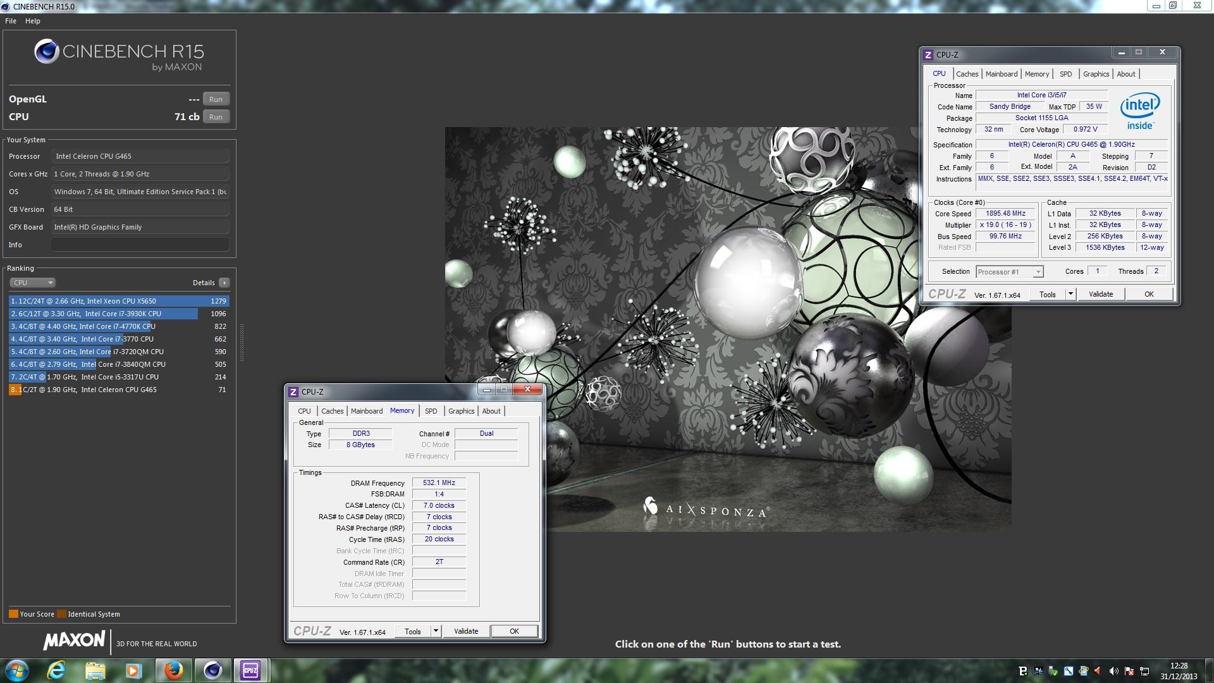Click the Intel Celeron CPU G465 Processor field
Screen dimensions: 1214x683
(x=140, y=156)
